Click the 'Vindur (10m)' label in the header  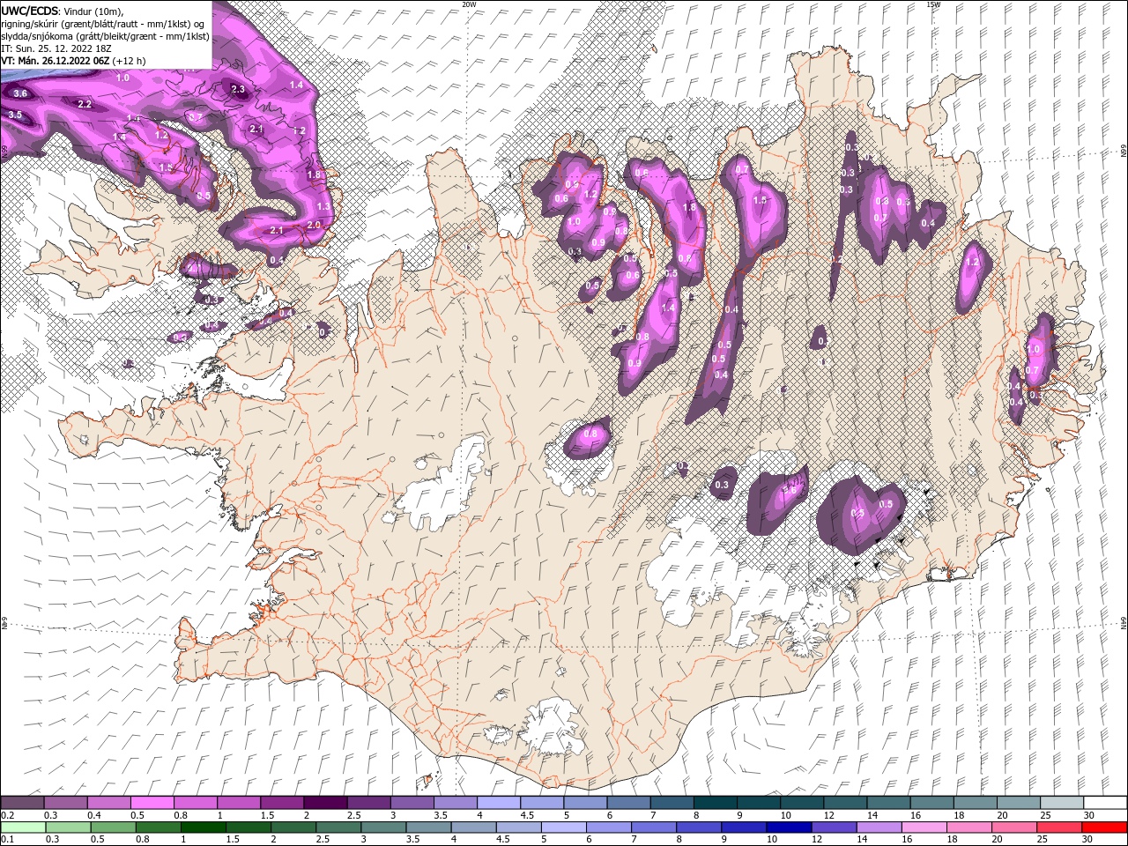94,11
